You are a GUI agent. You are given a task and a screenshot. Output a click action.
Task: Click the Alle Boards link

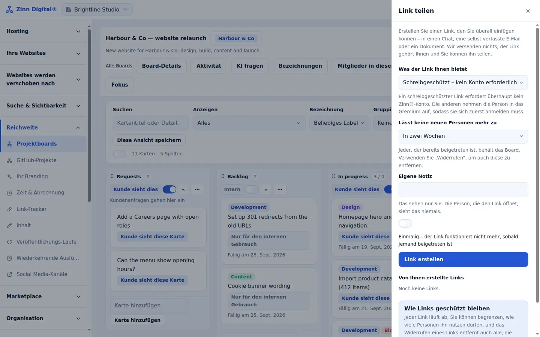(x=119, y=66)
